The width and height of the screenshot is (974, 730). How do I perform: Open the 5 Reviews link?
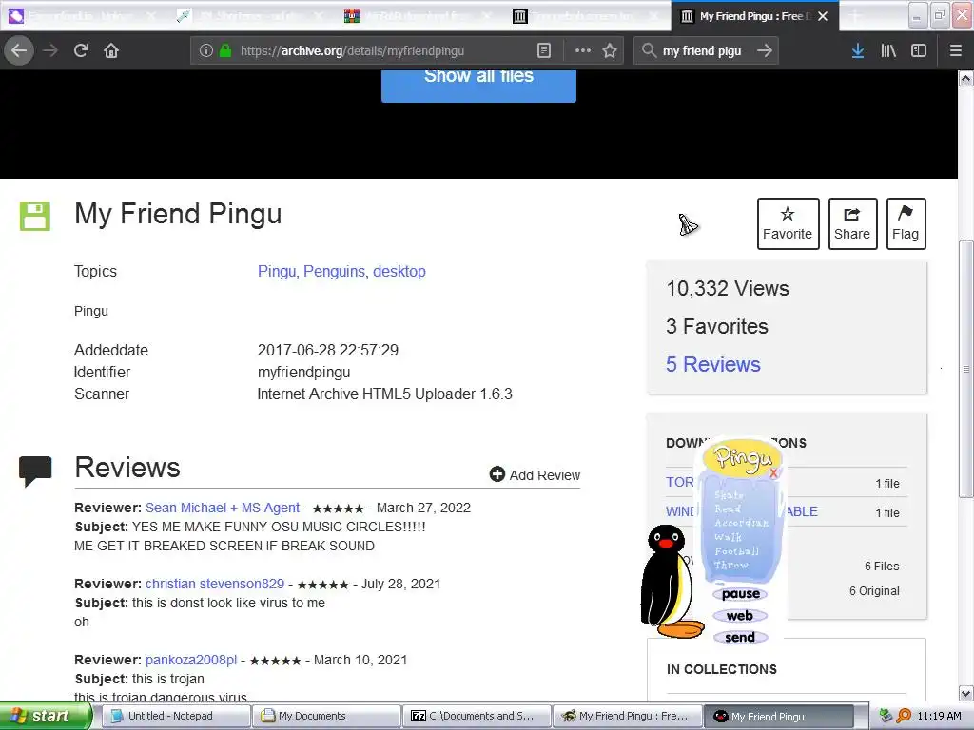click(x=713, y=364)
